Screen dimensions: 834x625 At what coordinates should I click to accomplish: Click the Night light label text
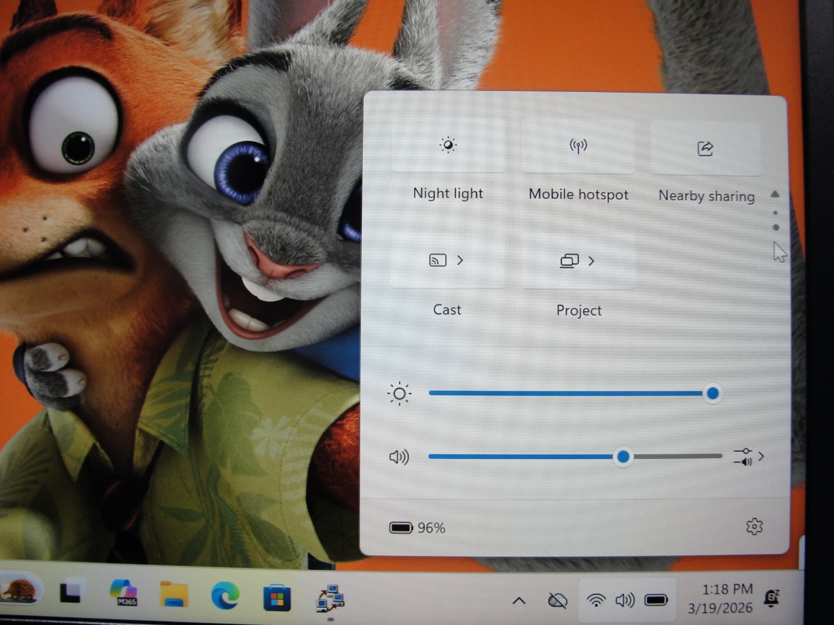coord(448,193)
